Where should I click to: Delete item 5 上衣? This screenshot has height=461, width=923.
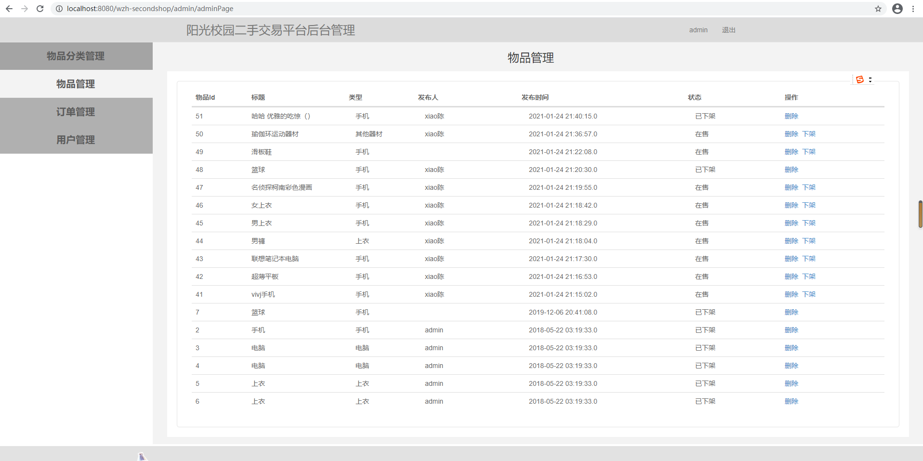click(x=791, y=383)
